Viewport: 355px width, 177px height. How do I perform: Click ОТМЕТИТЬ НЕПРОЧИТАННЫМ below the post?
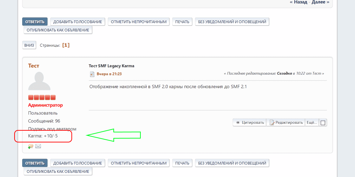(x=139, y=163)
